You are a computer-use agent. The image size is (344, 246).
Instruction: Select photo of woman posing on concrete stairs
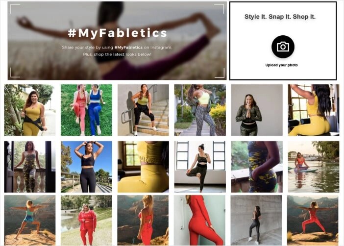pyautogui.click(x=143, y=110)
